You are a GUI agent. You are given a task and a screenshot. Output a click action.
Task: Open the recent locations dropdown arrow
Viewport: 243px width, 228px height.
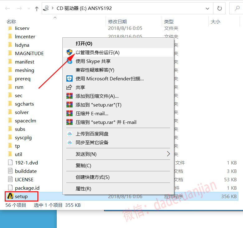[x=29, y=8]
